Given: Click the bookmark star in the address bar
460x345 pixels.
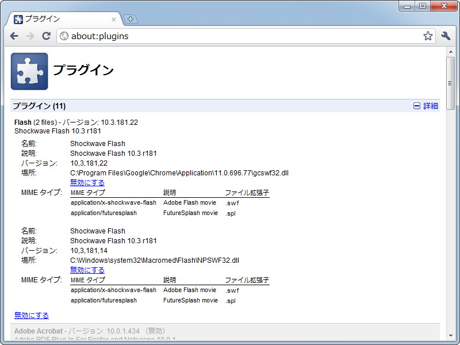Looking at the screenshot, I should click(428, 36).
